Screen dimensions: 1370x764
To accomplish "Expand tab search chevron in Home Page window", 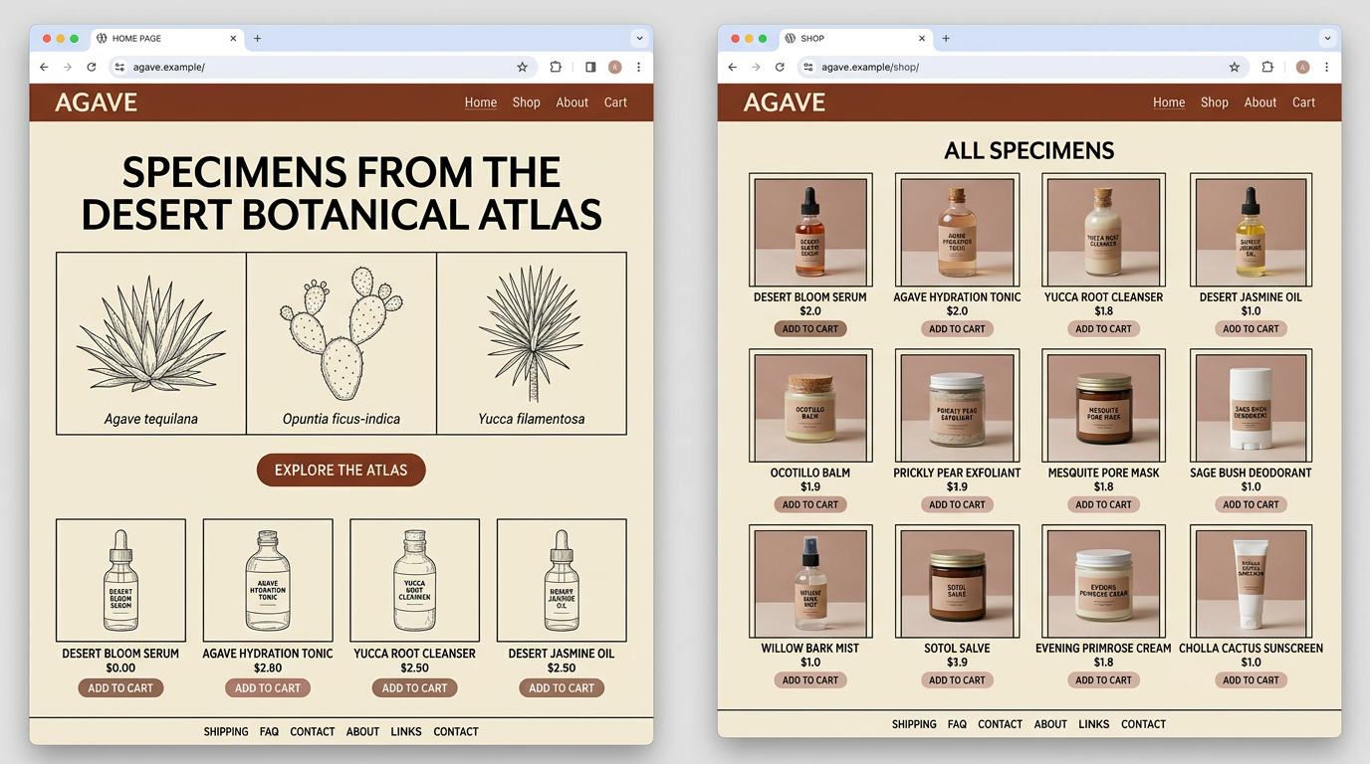I will (x=639, y=39).
